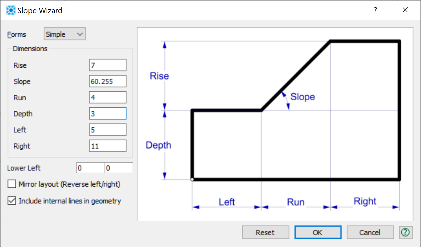Image resolution: width=421 pixels, height=247 pixels.
Task: Close the Slope Wizard dialog
Action: click(405, 10)
